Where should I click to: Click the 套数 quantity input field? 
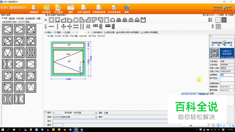tap(58, 125)
